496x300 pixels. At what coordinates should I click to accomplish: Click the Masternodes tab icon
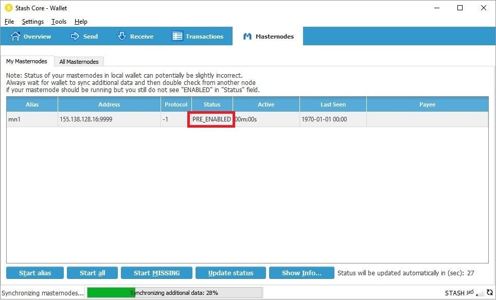247,37
